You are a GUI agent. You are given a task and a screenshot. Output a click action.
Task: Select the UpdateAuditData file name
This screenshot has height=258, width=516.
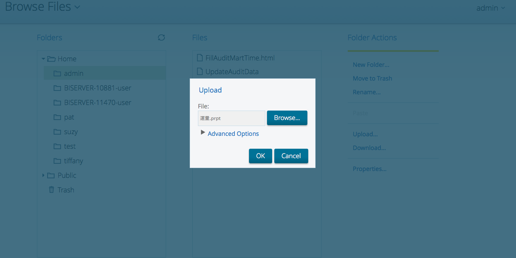pyautogui.click(x=232, y=72)
